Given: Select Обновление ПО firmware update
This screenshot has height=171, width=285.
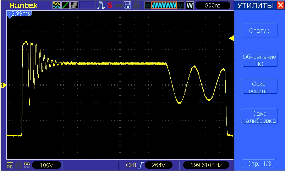Looking at the screenshot, I should [x=259, y=60].
